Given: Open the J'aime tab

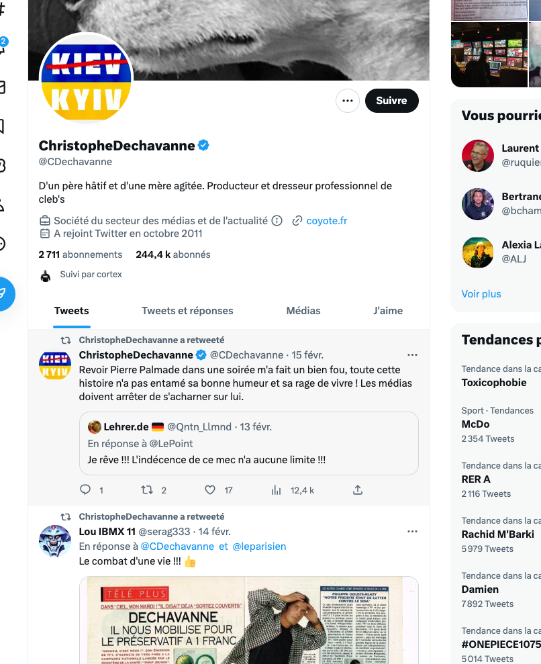Looking at the screenshot, I should coord(388,311).
